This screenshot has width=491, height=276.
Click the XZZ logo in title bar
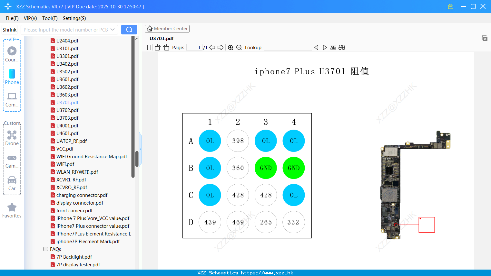tap(8, 6)
